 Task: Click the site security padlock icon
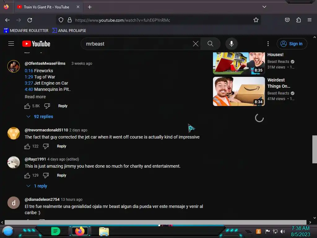[70, 20]
